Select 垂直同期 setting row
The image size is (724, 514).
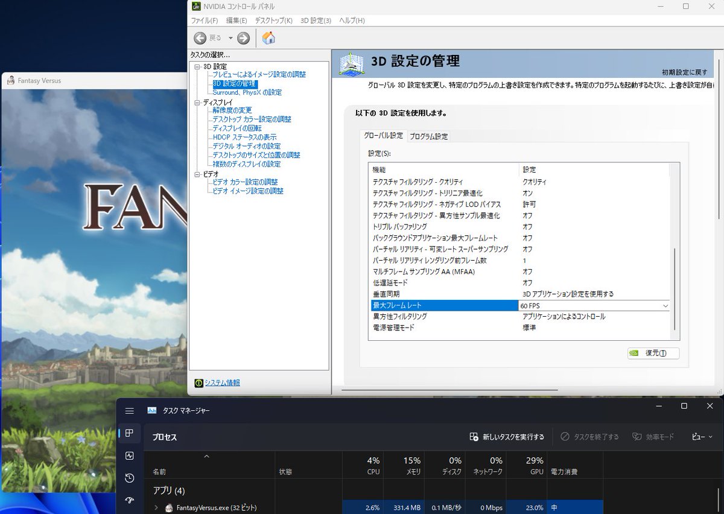coord(520,294)
